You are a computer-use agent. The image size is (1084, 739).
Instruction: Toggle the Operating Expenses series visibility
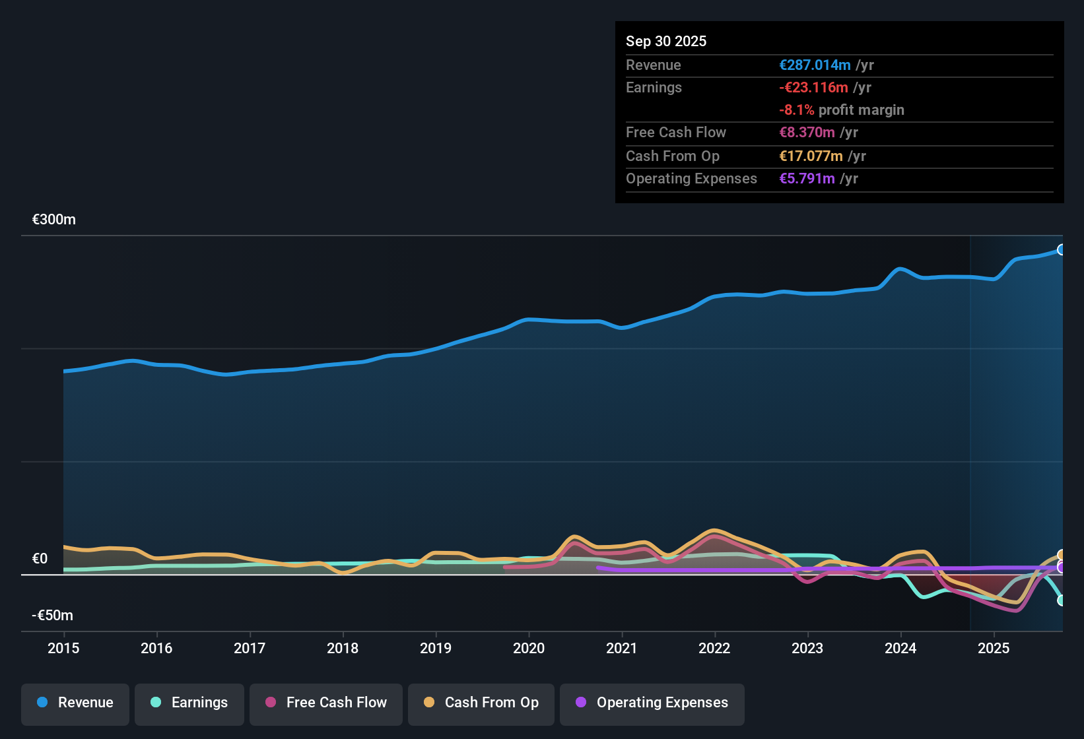[652, 703]
